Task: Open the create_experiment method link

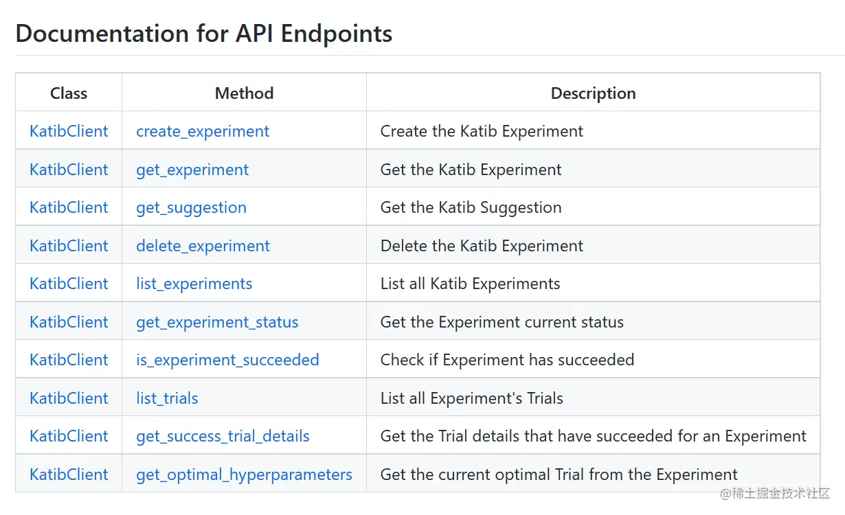Action: pyautogui.click(x=203, y=131)
